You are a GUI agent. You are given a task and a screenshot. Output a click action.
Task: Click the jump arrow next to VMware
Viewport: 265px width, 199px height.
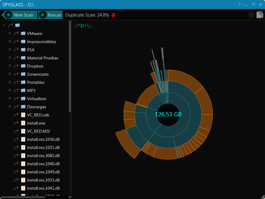click(x=16, y=34)
